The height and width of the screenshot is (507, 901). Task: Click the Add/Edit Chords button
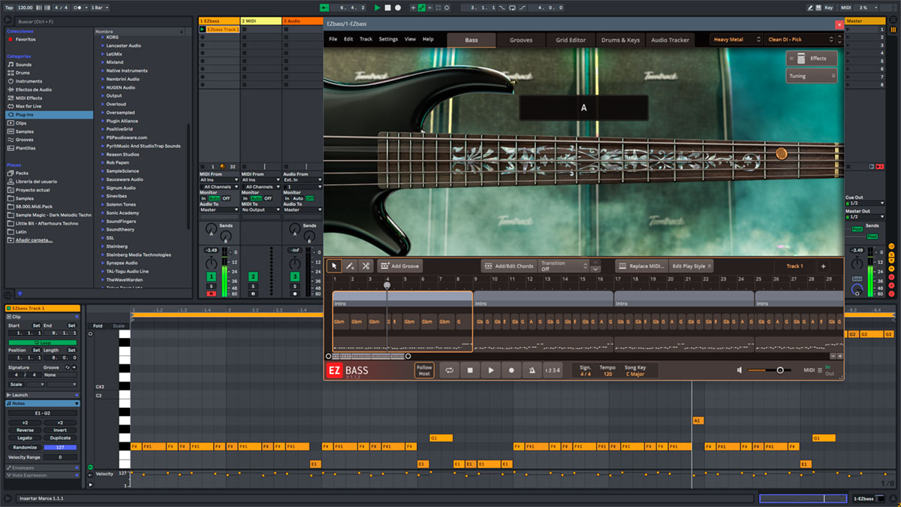508,266
